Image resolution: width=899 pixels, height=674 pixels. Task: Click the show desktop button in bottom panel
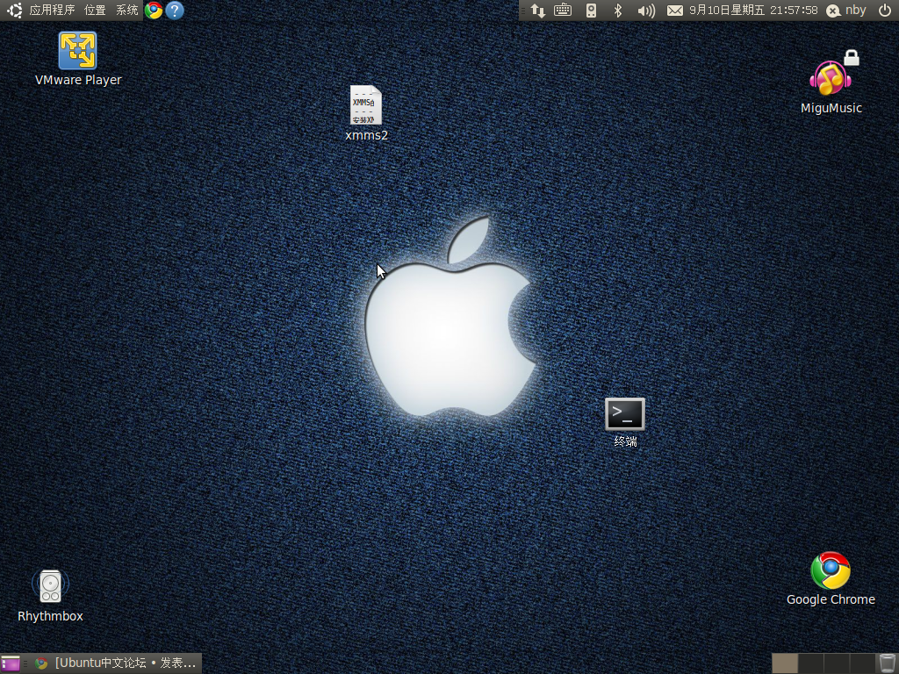click(11, 663)
